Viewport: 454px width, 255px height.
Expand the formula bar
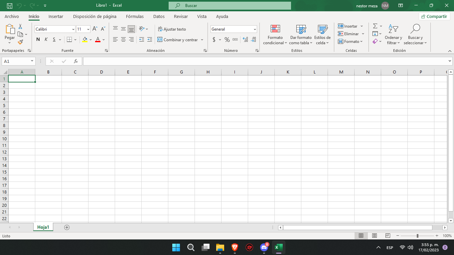point(450,61)
